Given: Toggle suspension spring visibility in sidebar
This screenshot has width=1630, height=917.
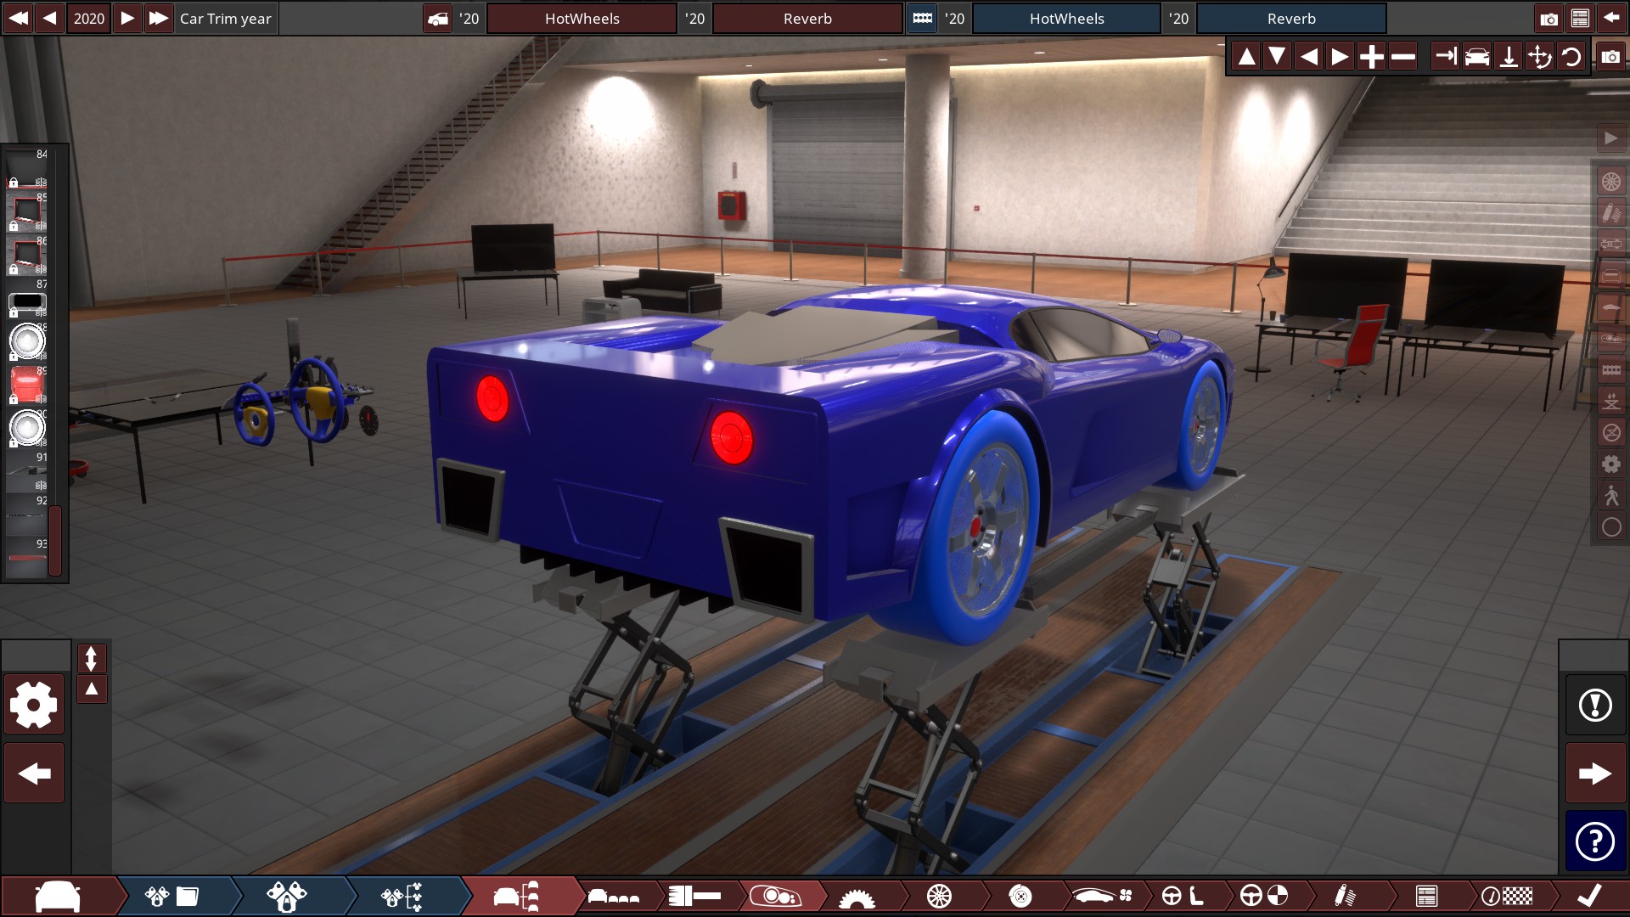Looking at the screenshot, I should point(1610,213).
